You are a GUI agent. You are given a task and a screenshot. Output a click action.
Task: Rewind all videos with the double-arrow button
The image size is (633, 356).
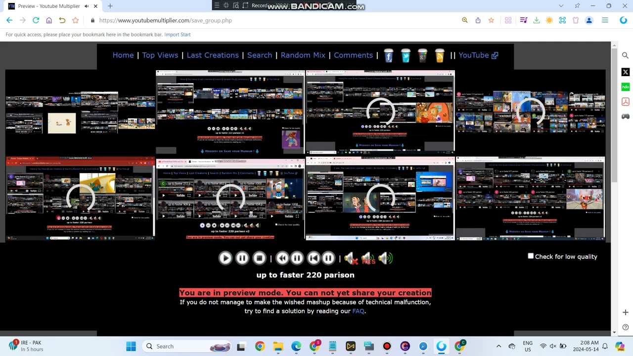pos(282,258)
